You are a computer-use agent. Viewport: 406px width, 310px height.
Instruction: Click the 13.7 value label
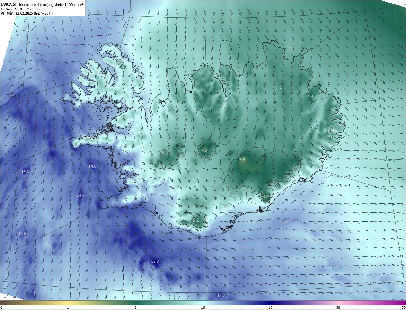pyautogui.click(x=221, y=295)
